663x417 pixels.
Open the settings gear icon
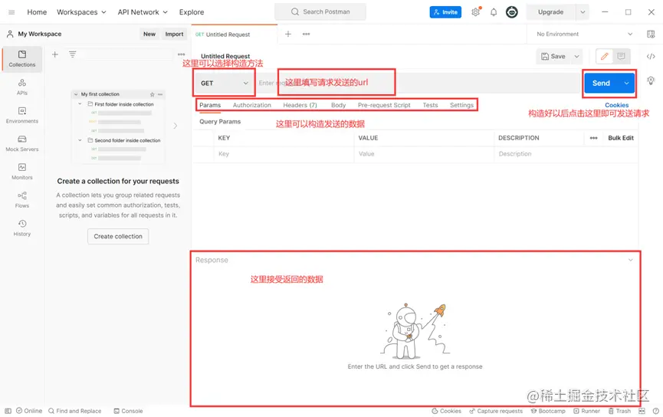pyautogui.click(x=476, y=11)
